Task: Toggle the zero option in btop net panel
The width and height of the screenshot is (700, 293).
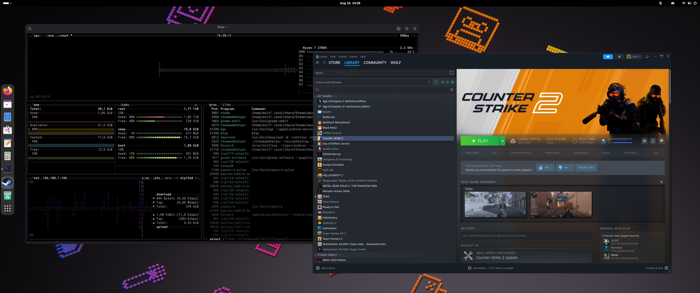Action: coord(168,178)
